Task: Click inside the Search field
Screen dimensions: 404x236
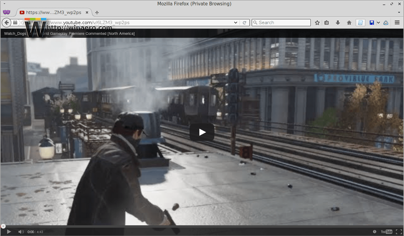Action: (281, 22)
